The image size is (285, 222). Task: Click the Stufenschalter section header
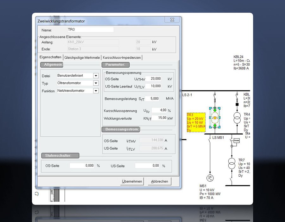(60, 156)
